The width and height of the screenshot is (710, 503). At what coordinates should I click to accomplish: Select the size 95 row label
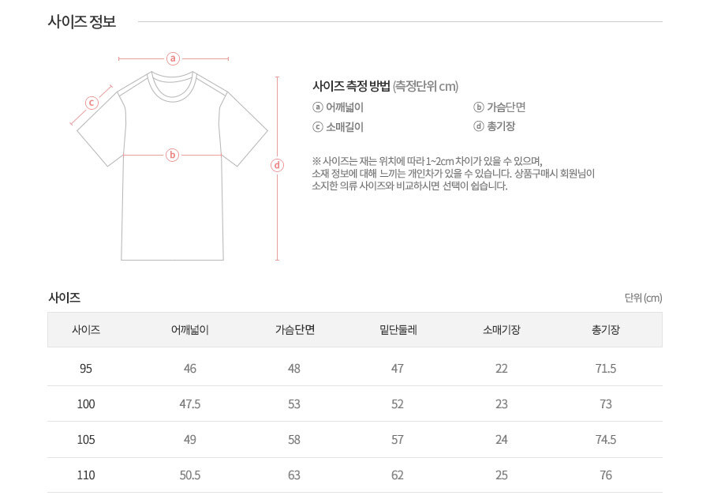[85, 369]
